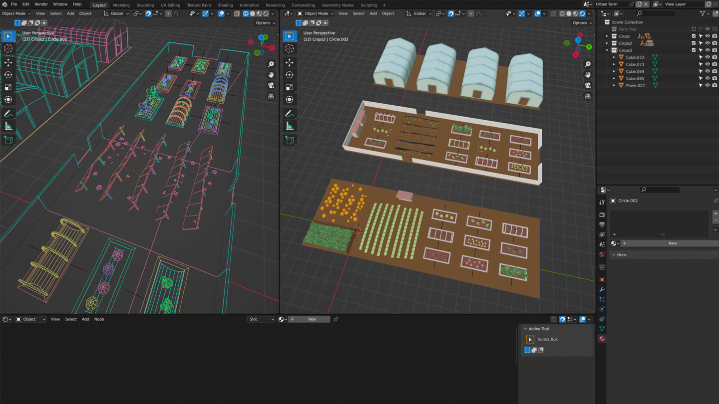
Task: Select the Rotate tool in right viewport toolbar
Action: (290, 75)
